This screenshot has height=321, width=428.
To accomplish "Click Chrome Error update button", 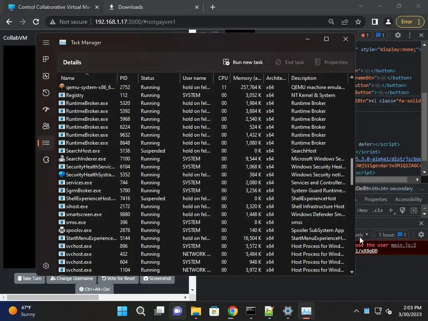I will pos(410,22).
